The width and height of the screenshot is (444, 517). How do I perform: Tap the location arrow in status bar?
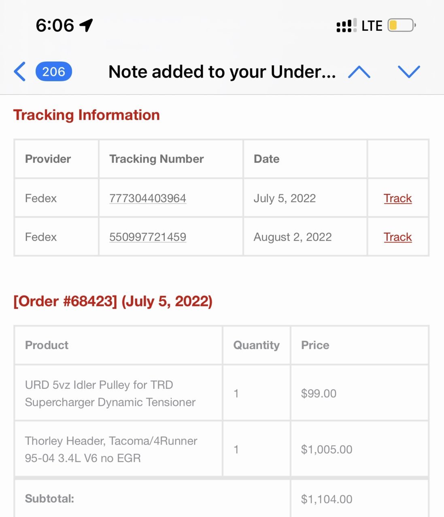tap(86, 25)
